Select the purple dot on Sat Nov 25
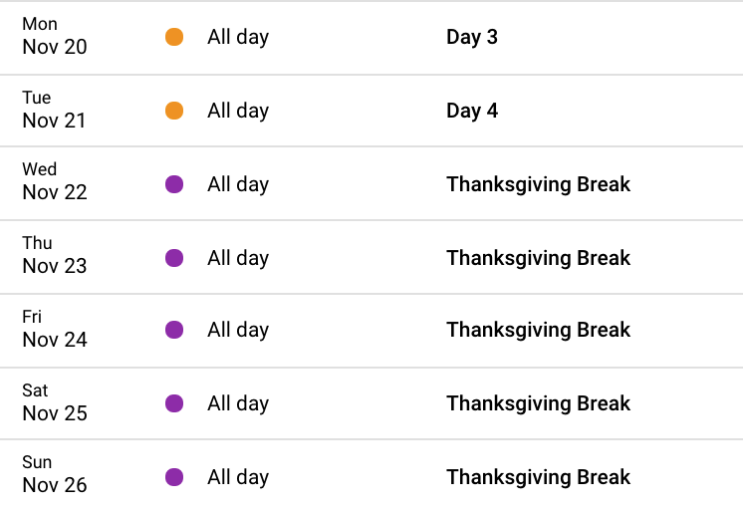The image size is (743, 512). point(174,403)
